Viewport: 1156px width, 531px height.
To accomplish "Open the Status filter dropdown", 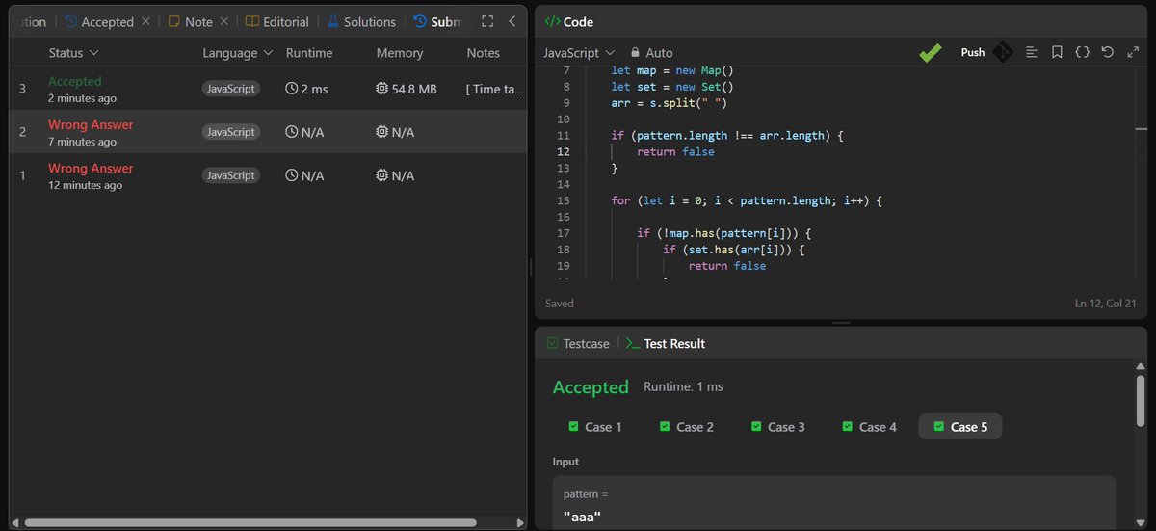I will pyautogui.click(x=73, y=53).
